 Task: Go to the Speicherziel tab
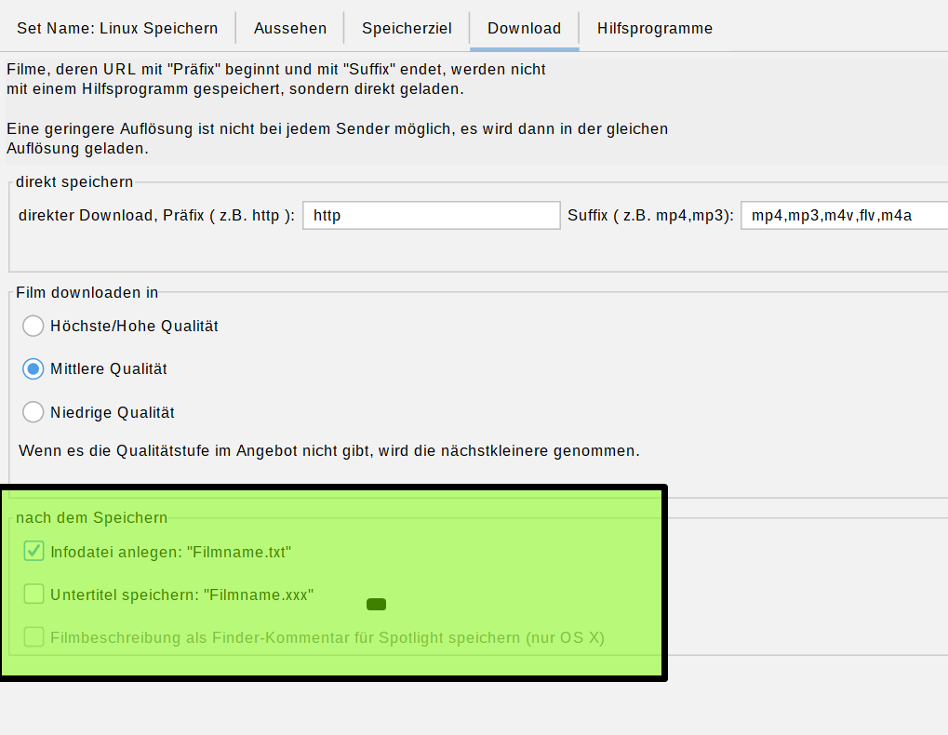click(407, 28)
